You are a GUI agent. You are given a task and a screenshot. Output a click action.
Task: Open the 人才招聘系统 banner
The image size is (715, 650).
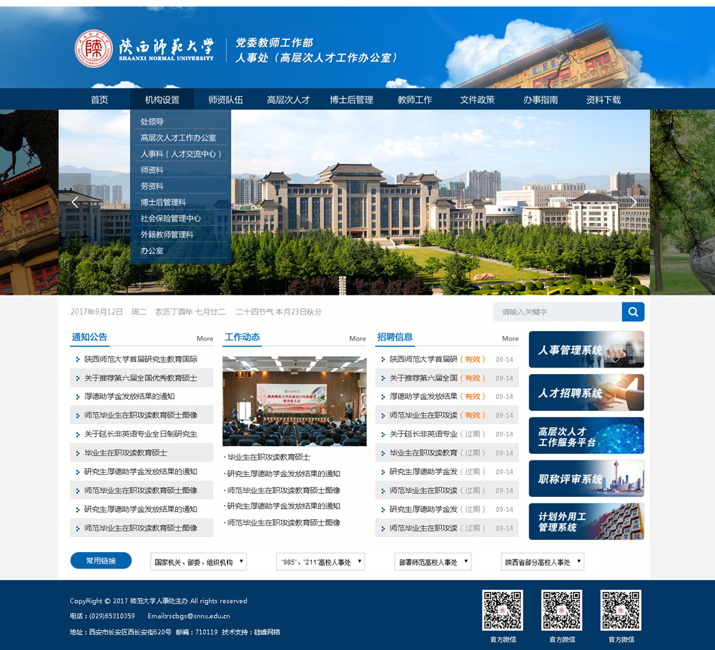[586, 393]
